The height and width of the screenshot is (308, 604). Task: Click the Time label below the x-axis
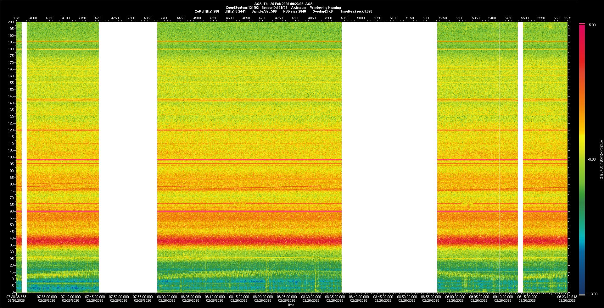pos(291,305)
